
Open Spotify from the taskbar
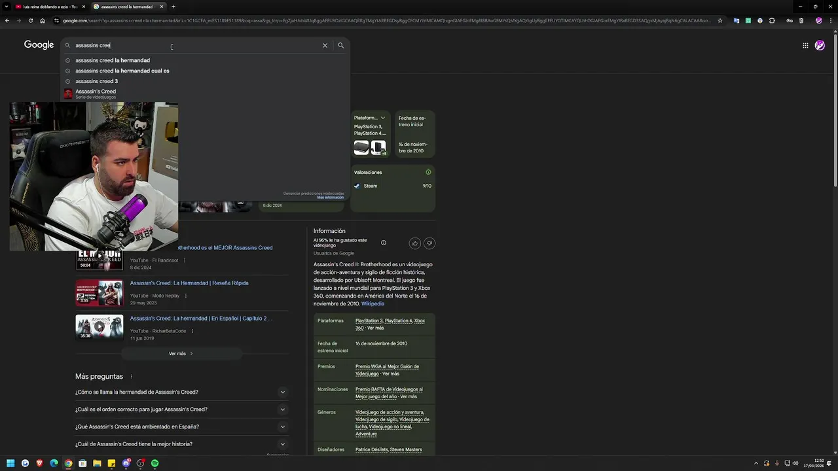155,463
